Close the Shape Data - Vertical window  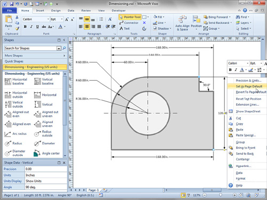point(64,163)
